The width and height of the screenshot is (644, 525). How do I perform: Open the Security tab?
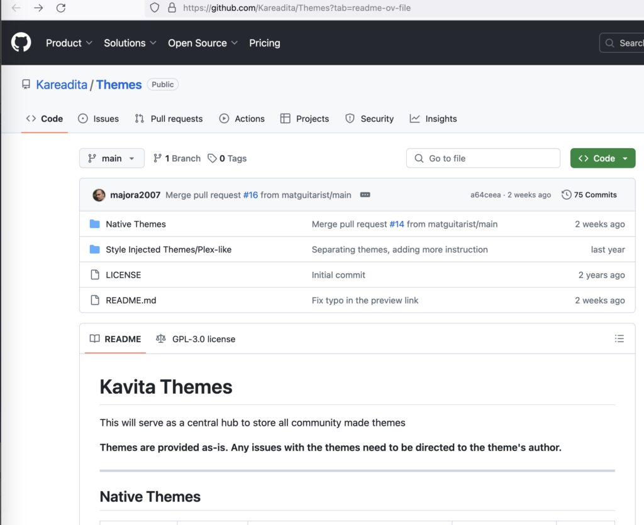(370, 119)
